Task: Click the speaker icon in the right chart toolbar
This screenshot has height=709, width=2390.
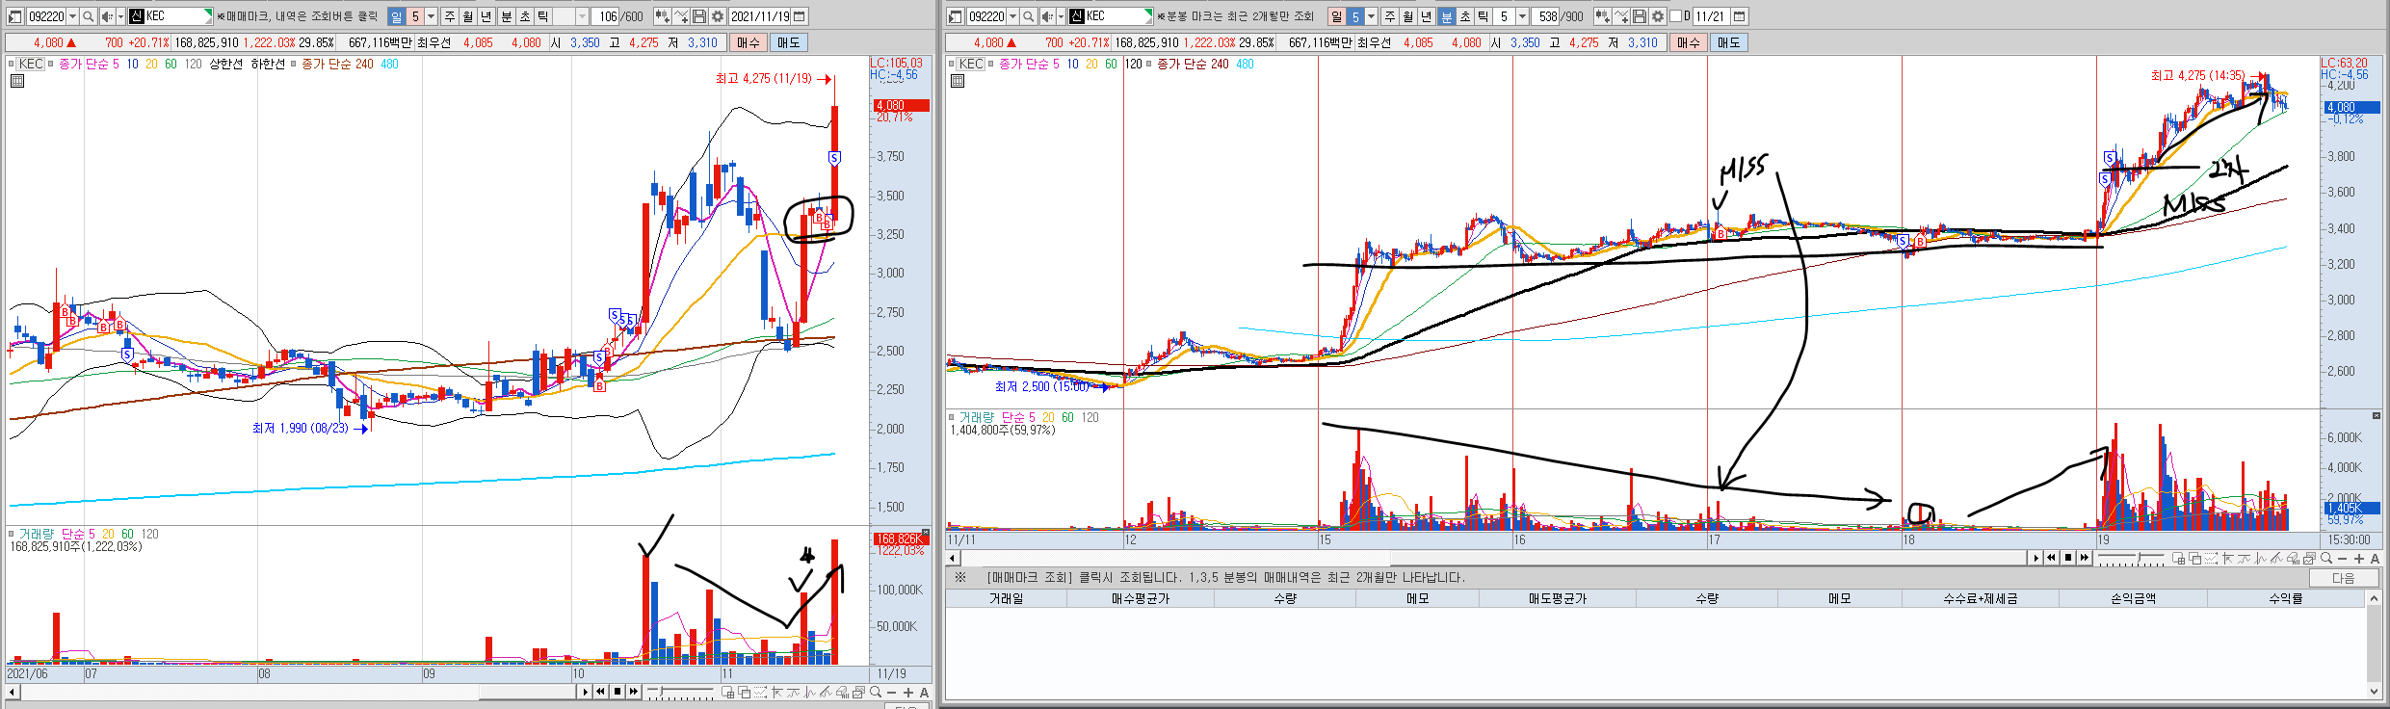Action: [x=1047, y=16]
